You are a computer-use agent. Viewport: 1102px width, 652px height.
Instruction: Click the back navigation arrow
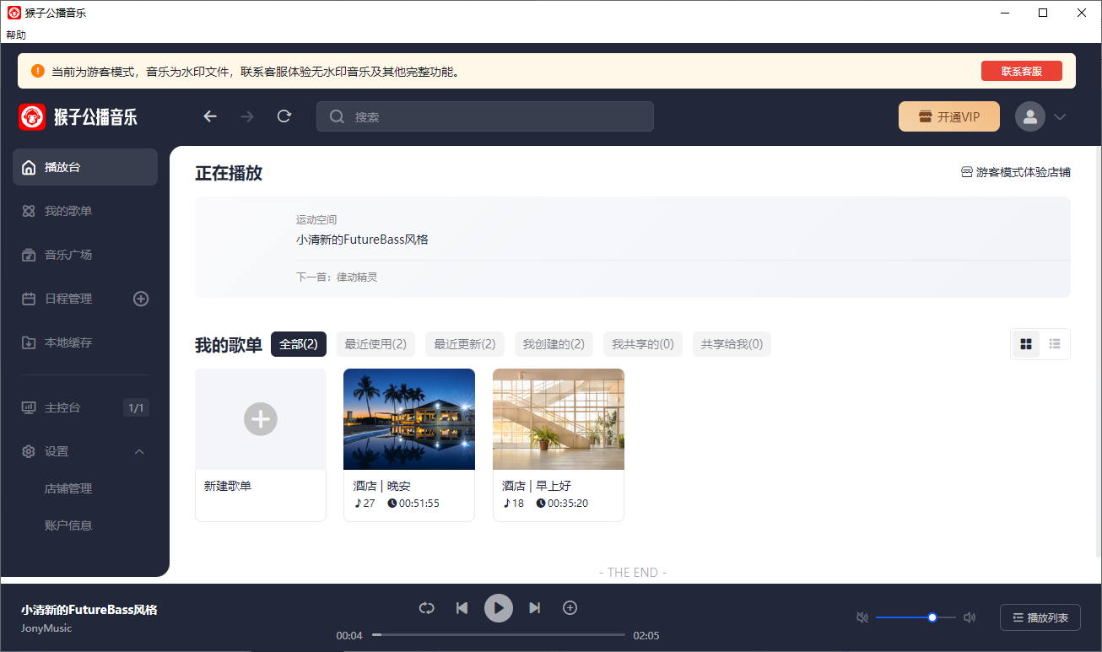210,116
